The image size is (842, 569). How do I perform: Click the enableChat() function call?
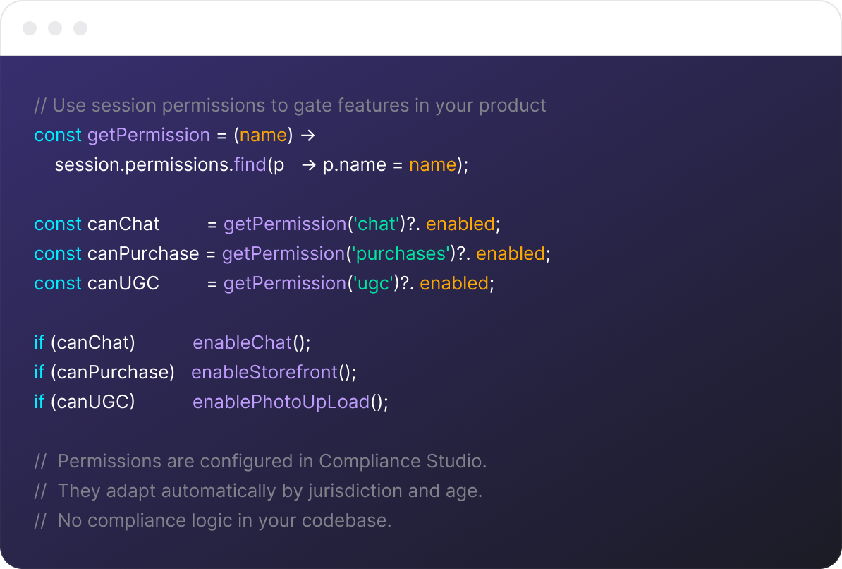[251, 342]
